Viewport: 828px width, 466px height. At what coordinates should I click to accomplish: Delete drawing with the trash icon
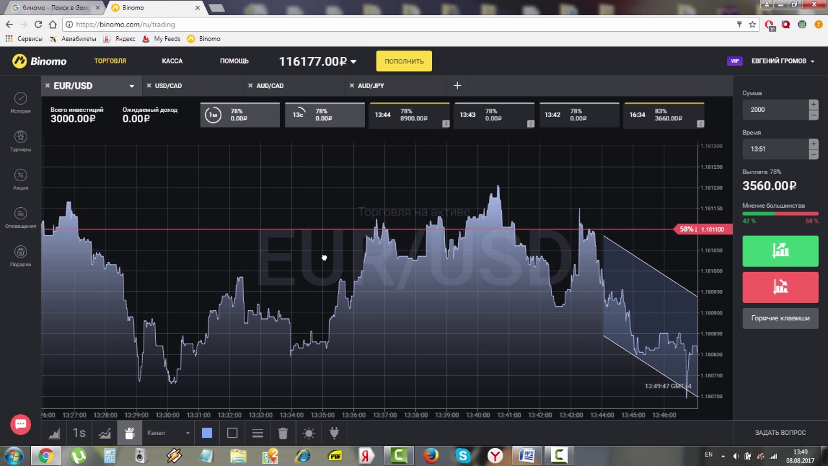click(283, 433)
